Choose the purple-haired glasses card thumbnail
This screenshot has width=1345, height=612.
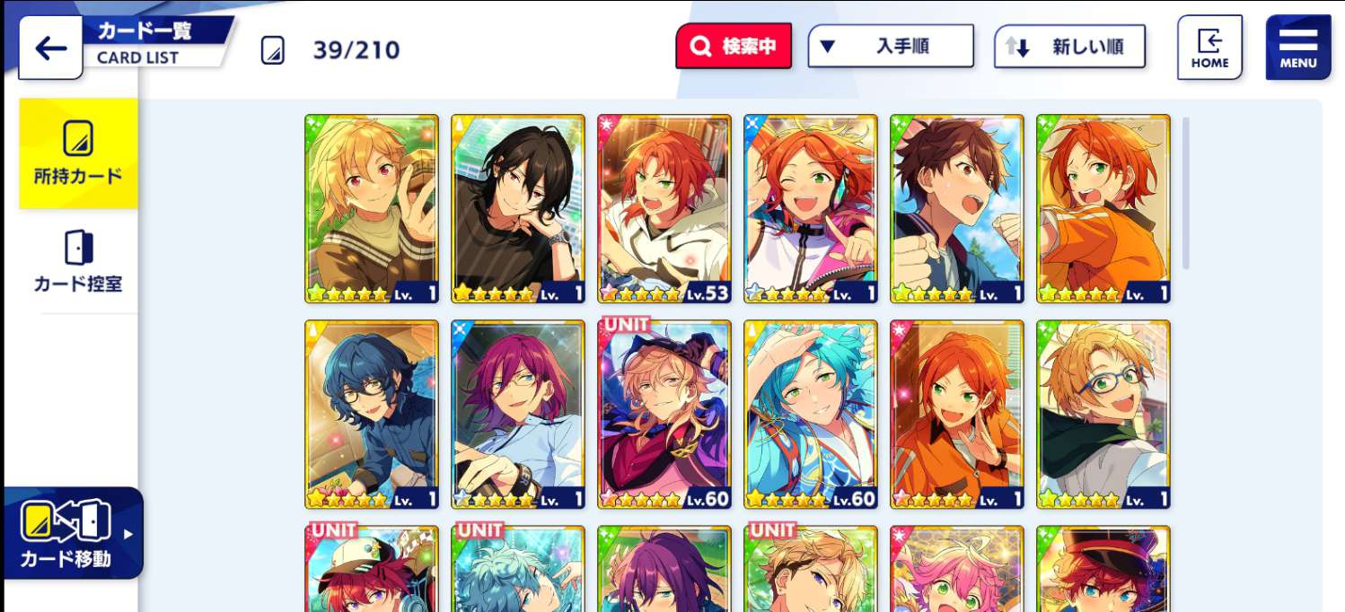coord(518,414)
